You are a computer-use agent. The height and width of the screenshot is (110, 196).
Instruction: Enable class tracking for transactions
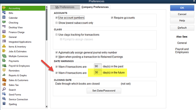pyautogui.click(x=57, y=35)
